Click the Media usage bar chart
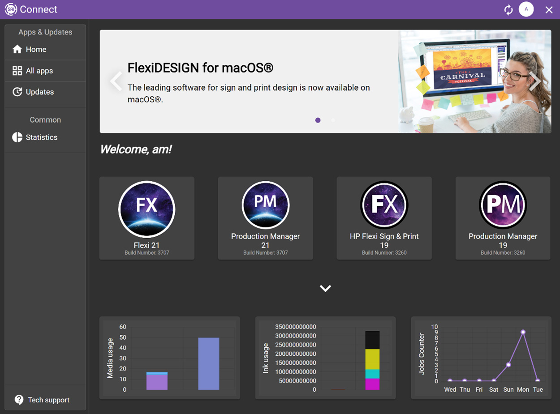 pos(169,358)
